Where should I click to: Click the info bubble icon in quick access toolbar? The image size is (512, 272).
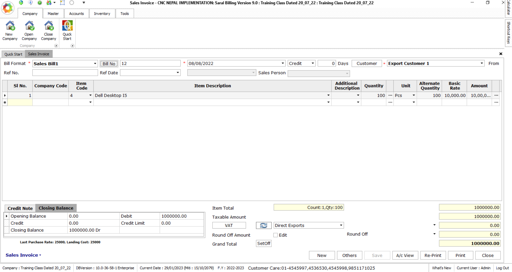coord(30,3)
